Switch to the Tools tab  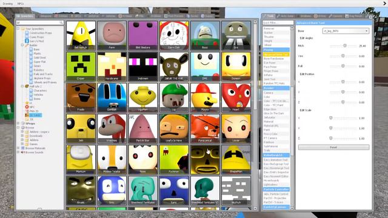pyautogui.click(x=269, y=16)
